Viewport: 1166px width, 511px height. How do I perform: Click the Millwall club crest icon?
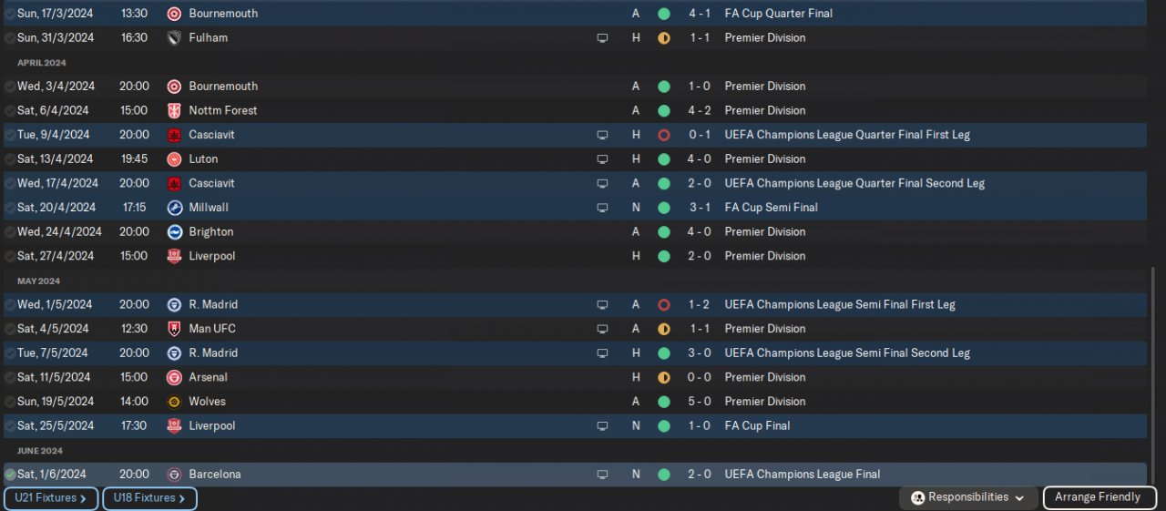click(174, 208)
